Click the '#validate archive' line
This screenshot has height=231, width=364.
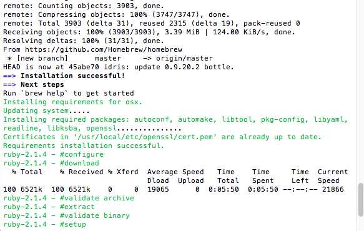[69, 199]
